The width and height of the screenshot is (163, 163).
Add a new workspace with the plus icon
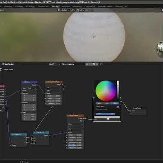[x=126, y=6]
